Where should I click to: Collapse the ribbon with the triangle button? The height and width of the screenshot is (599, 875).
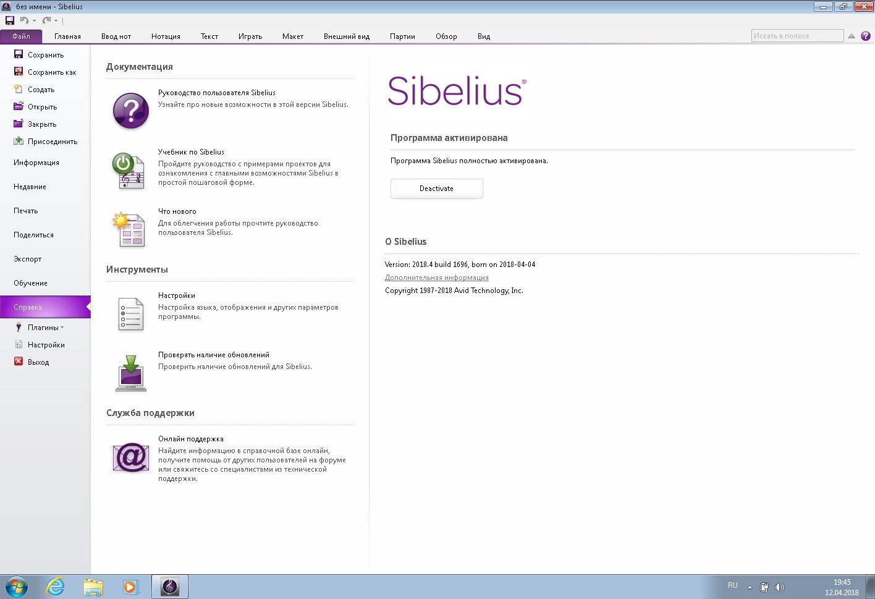[851, 36]
